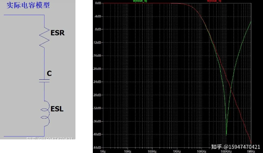Click the capacitor C symbol
Viewport: 263px width, 153px height.
click(x=44, y=81)
